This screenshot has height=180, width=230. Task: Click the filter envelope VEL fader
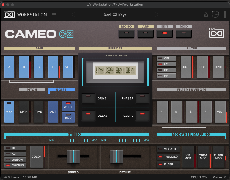click(x=220, y=112)
